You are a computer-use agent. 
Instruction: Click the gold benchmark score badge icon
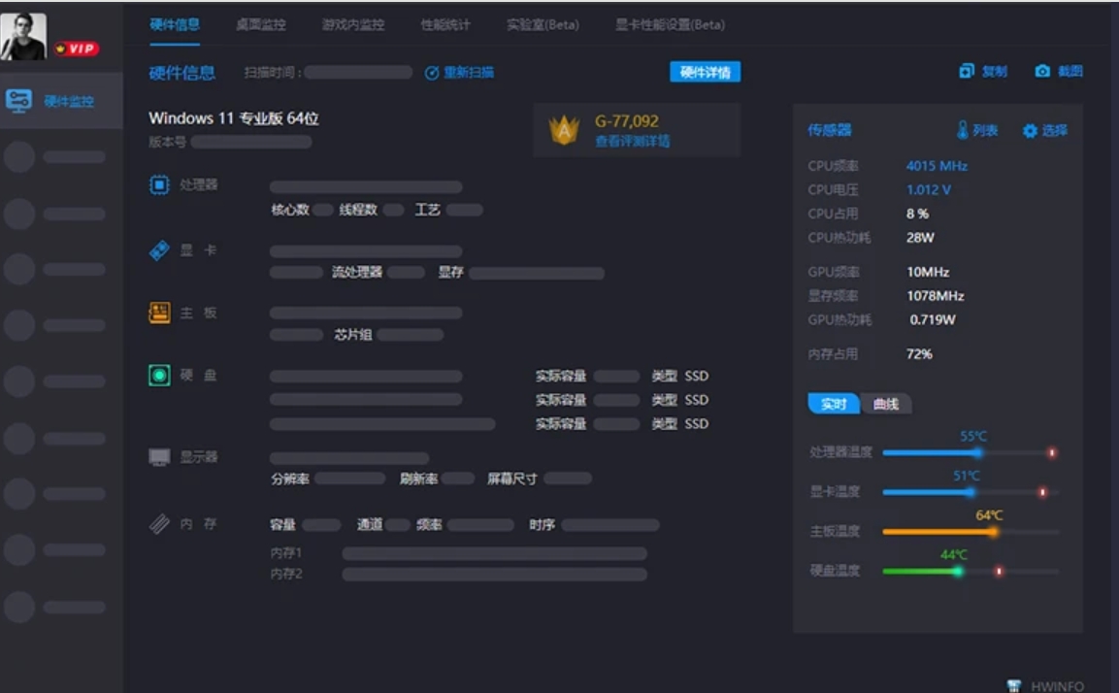564,130
